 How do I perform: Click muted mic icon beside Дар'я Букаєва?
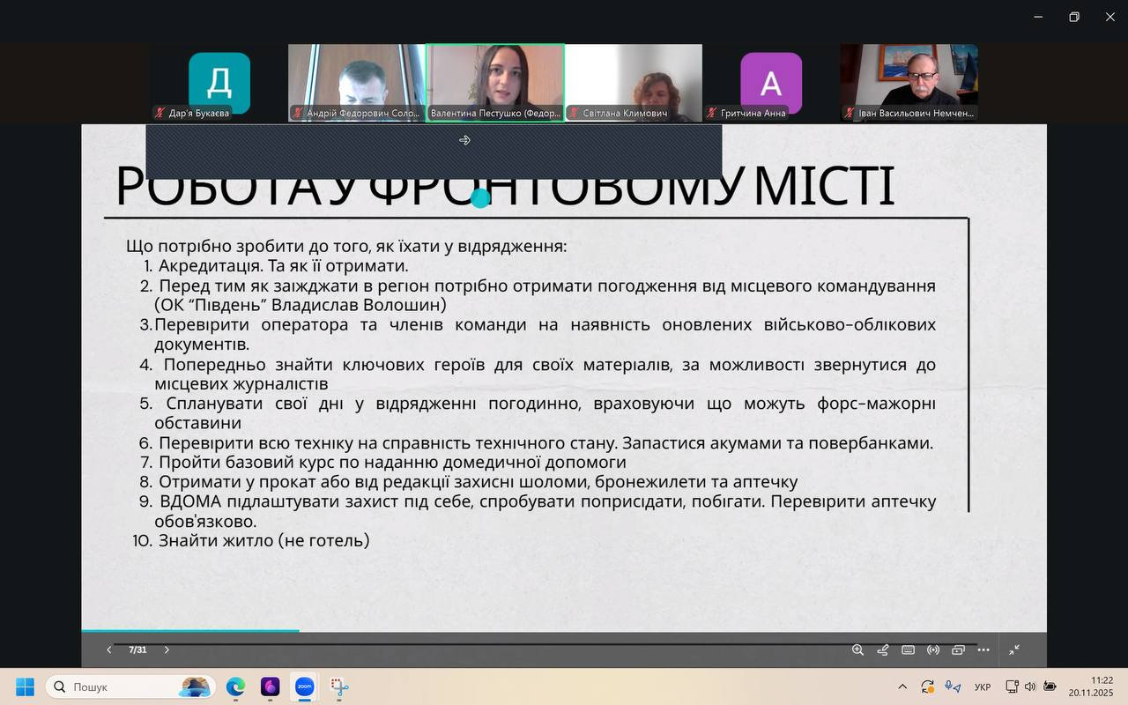(x=160, y=113)
